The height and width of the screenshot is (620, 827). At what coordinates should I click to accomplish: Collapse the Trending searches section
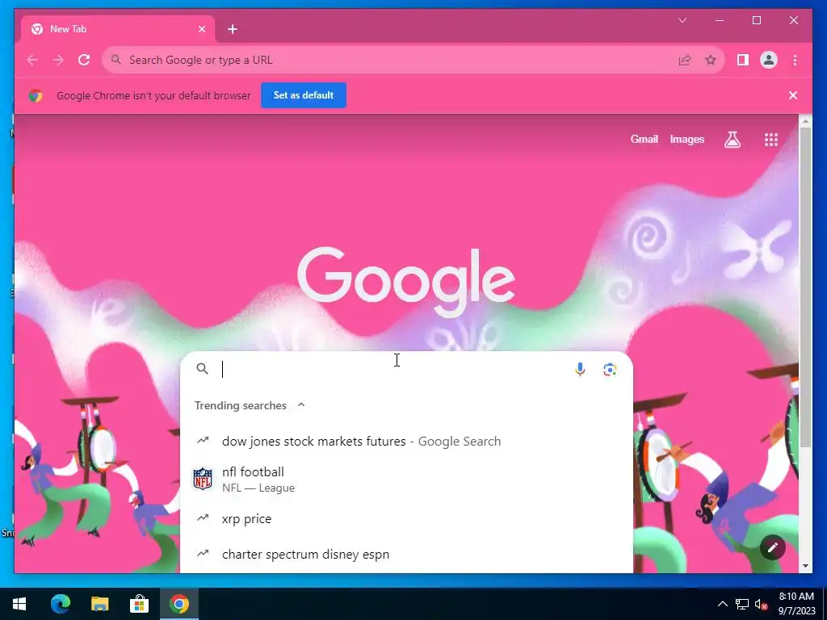301,405
